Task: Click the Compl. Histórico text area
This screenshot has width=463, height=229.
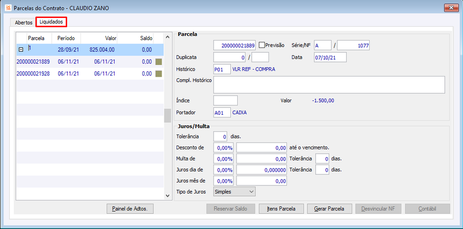Action: tap(329, 85)
